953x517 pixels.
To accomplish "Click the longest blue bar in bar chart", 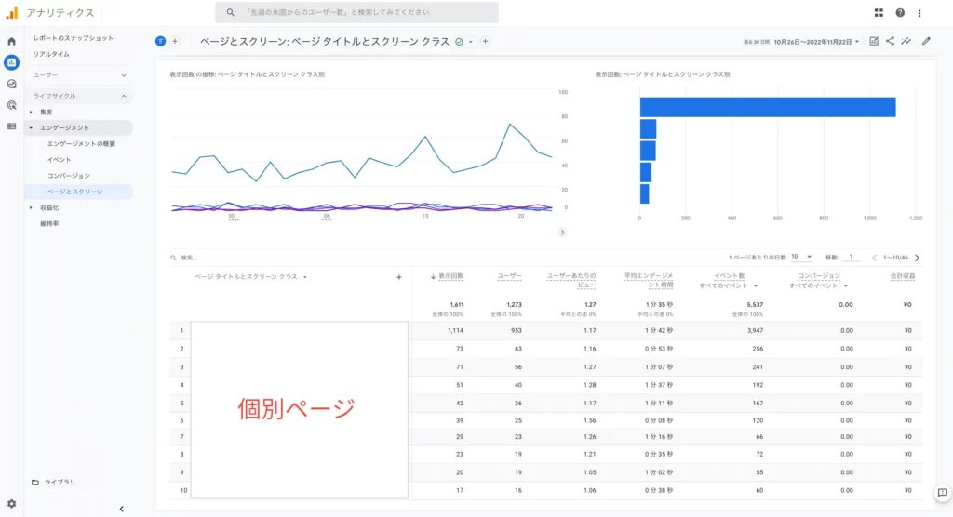I will (x=768, y=107).
